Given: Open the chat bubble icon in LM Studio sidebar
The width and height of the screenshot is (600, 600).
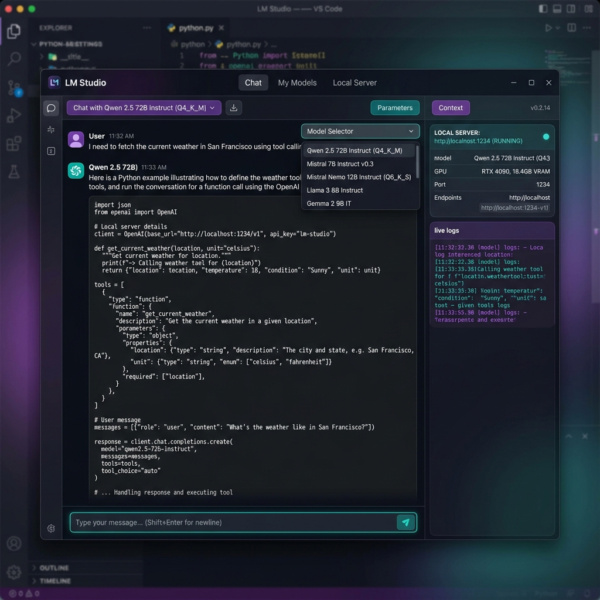Looking at the screenshot, I should [x=51, y=108].
